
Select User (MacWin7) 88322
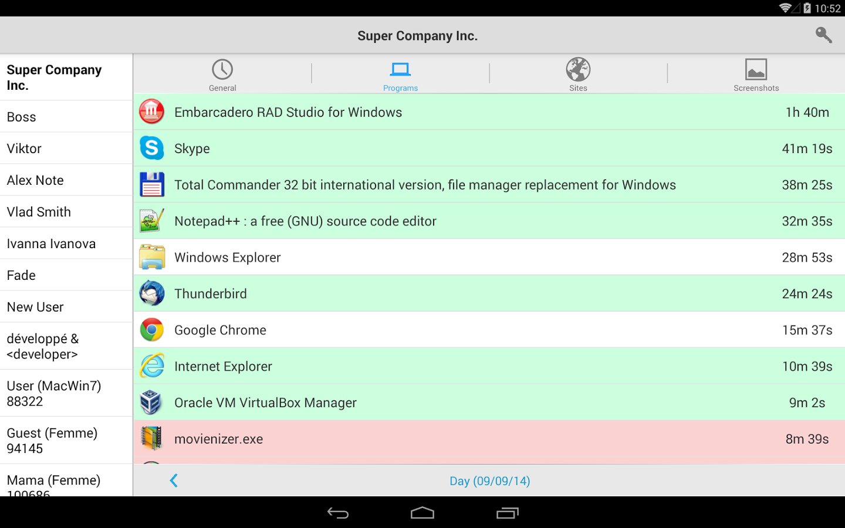click(x=66, y=394)
